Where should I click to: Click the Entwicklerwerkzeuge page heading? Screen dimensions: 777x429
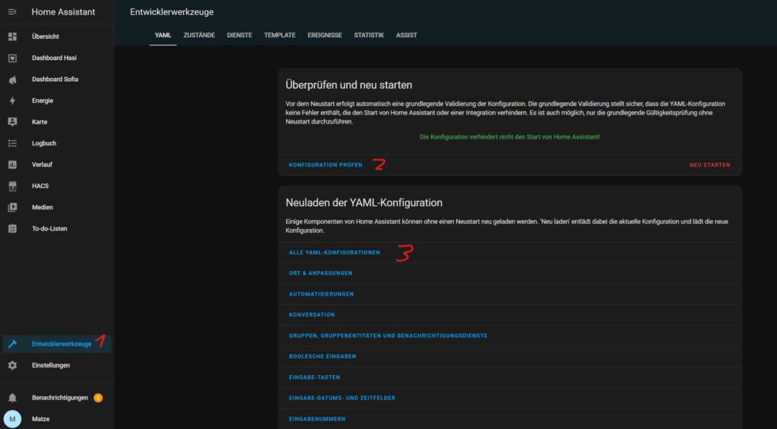pyautogui.click(x=172, y=12)
